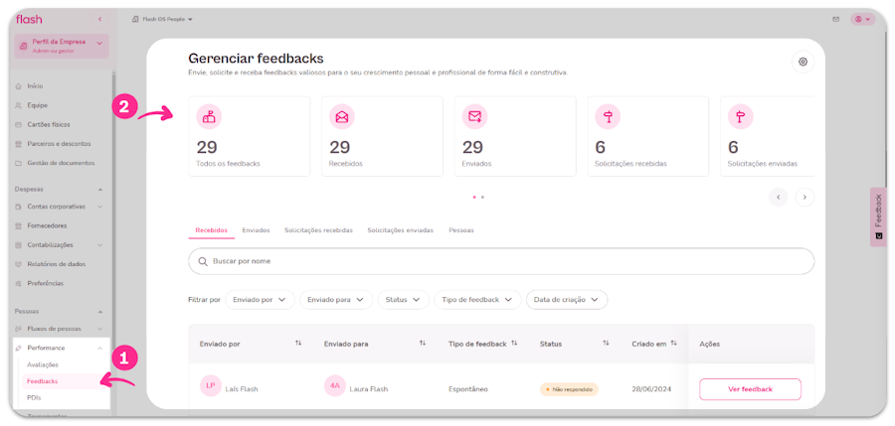
Task: Select the Enviados summary card
Action: (515, 136)
